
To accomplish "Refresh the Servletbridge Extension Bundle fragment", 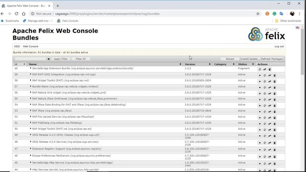I will click(x=260, y=69).
